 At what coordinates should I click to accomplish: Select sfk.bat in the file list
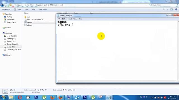tap(29, 22)
